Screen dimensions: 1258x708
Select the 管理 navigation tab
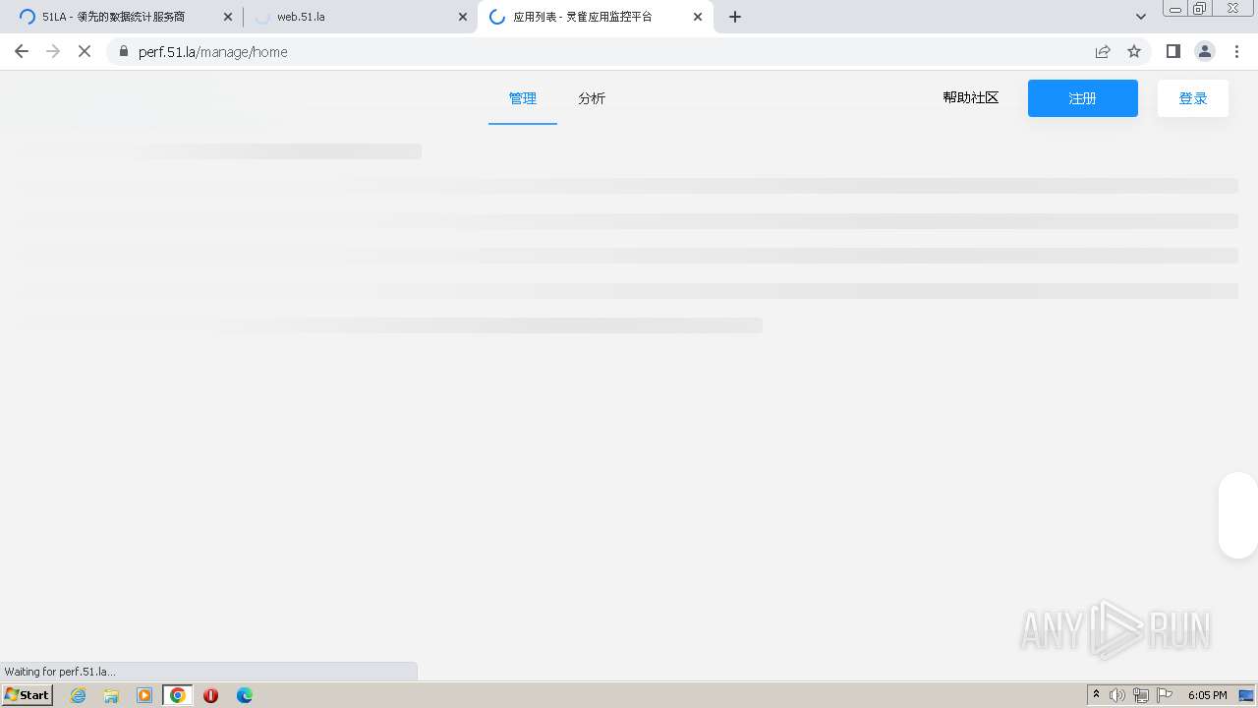coord(523,98)
